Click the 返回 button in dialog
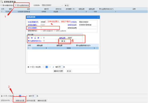This screenshot has height=103, width=148. coord(69,71)
